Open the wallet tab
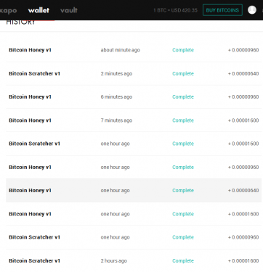 coord(39,10)
